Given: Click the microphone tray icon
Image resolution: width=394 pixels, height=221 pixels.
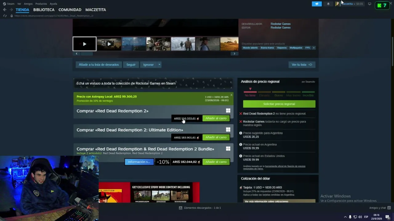Looking at the screenshot, I should point(350,217).
